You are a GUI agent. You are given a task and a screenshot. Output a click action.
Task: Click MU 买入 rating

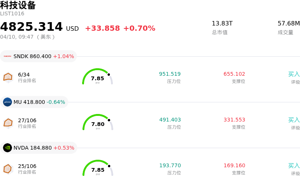tap(294, 120)
